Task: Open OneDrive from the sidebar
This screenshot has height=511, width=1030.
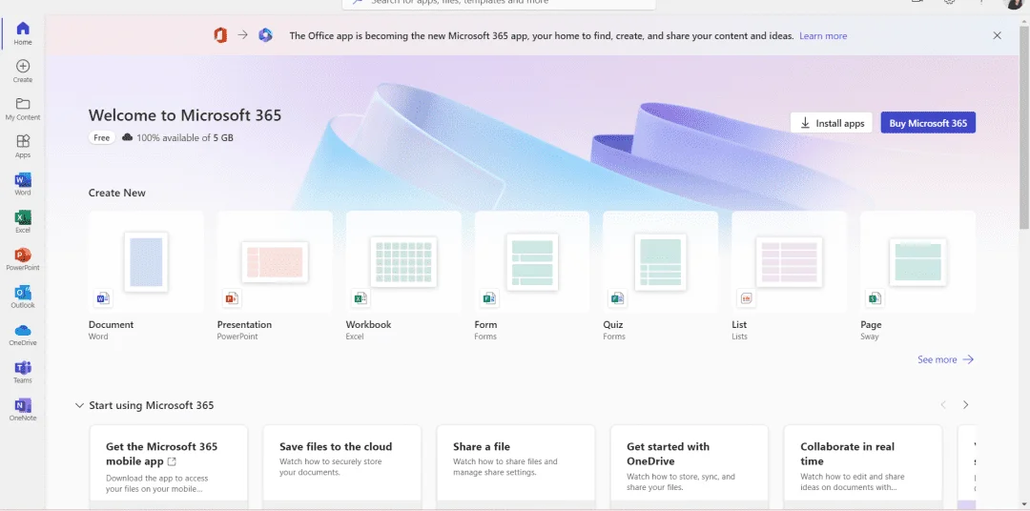Action: click(22, 334)
